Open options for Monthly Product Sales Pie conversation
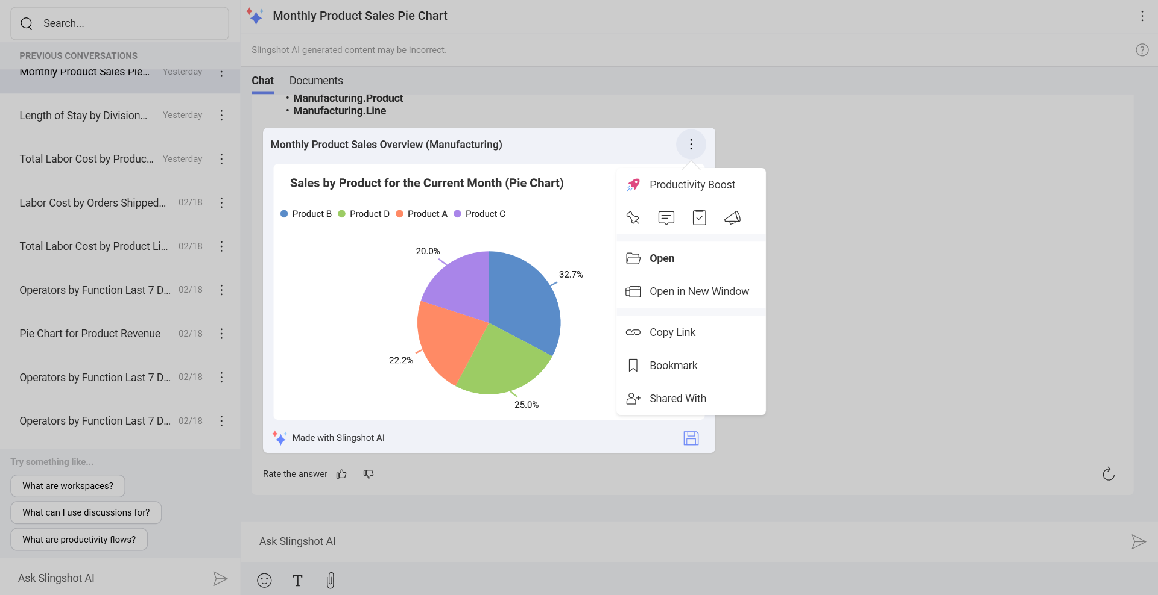 [221, 73]
